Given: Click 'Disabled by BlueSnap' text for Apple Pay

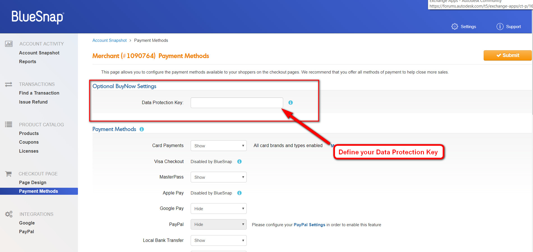Looking at the screenshot, I should pos(211,193).
